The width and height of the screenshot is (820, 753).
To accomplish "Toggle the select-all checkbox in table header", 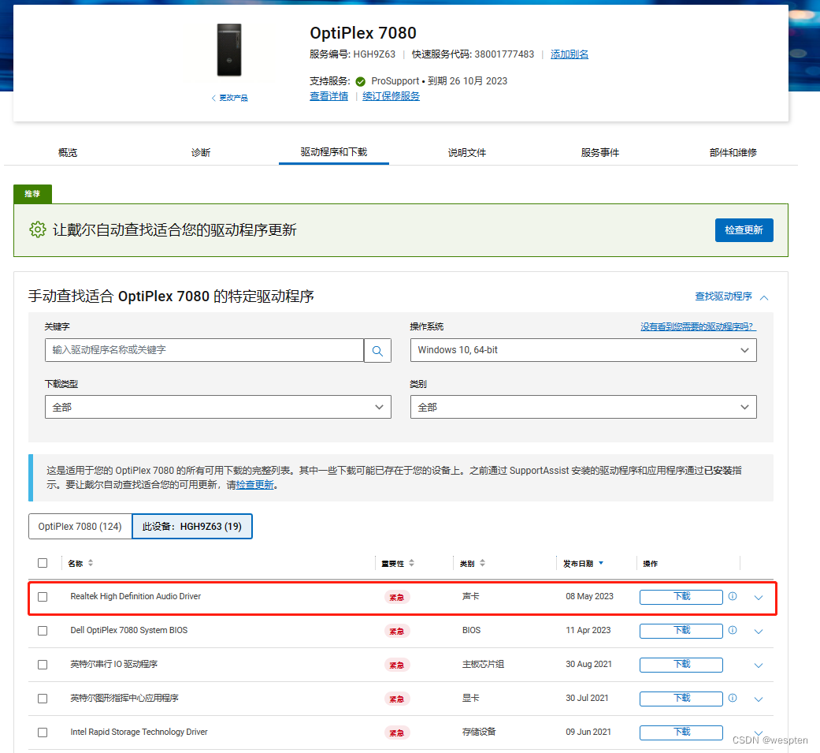I will [x=43, y=563].
